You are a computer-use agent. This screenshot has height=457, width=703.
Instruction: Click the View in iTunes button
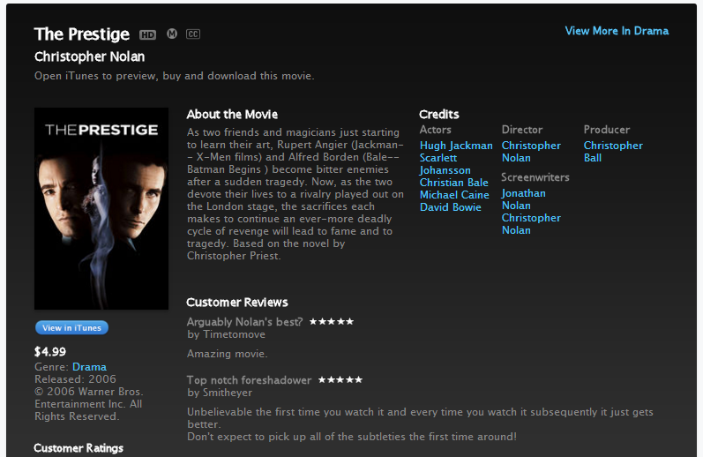71,328
